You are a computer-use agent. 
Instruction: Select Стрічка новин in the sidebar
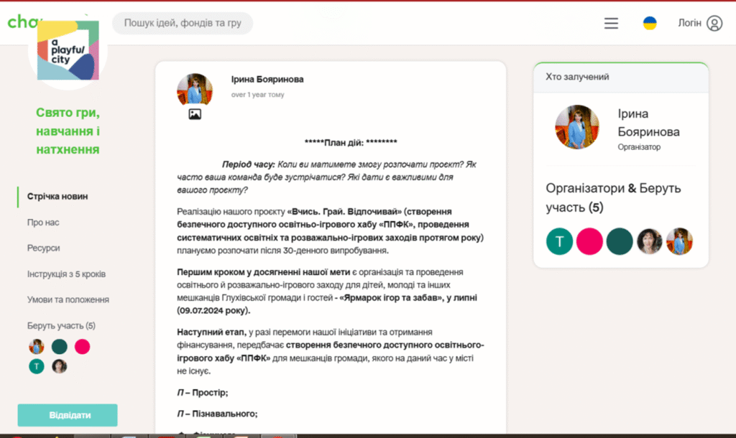tap(57, 196)
